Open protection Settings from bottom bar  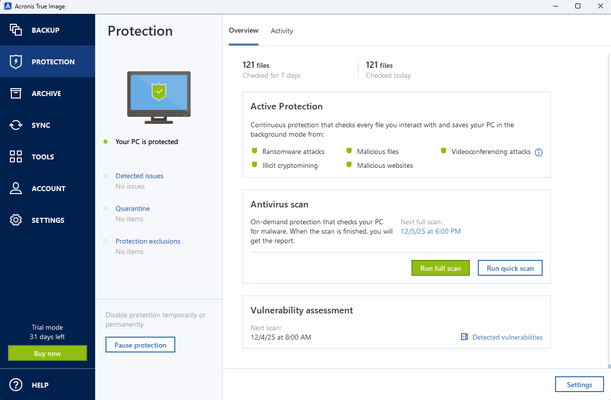pos(579,384)
